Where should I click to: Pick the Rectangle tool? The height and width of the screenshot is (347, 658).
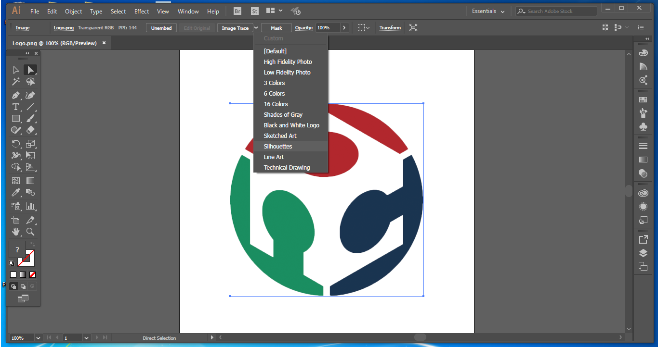tap(16, 118)
